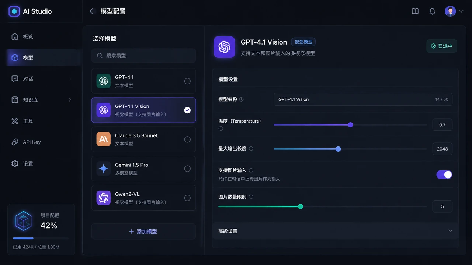Click the Claude 3.5 Sonnet logo
This screenshot has width=472, height=265.
click(x=104, y=139)
